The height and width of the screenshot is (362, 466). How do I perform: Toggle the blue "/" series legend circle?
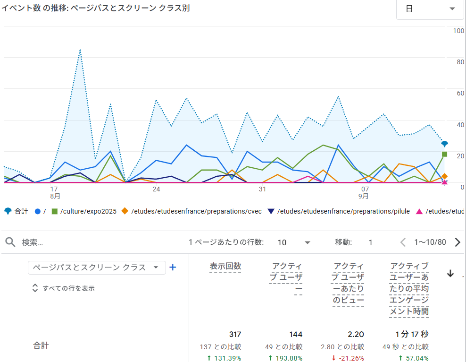pyautogui.click(x=38, y=211)
